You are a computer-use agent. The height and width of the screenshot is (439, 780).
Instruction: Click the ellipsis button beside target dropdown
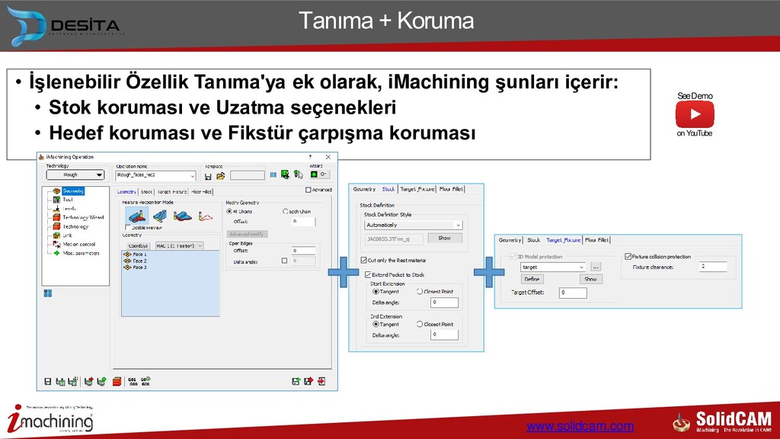pyautogui.click(x=596, y=268)
